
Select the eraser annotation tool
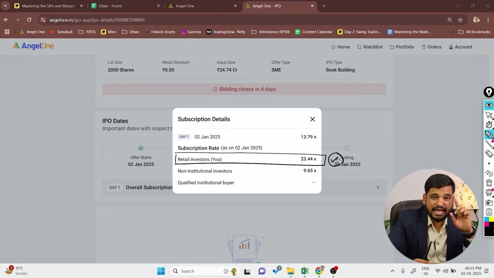pyautogui.click(x=489, y=154)
